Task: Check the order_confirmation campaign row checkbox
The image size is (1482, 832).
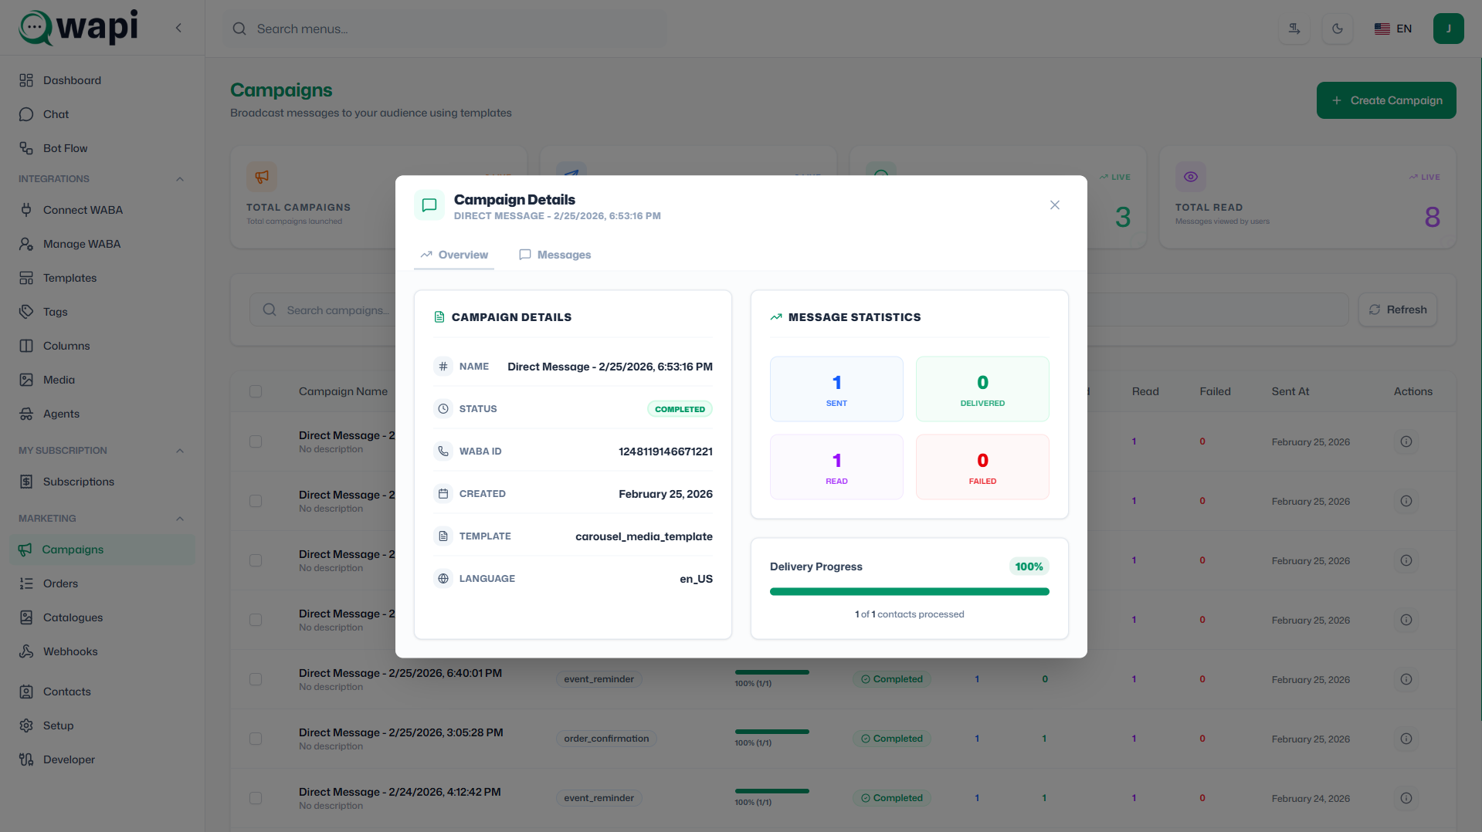Action: point(256,739)
